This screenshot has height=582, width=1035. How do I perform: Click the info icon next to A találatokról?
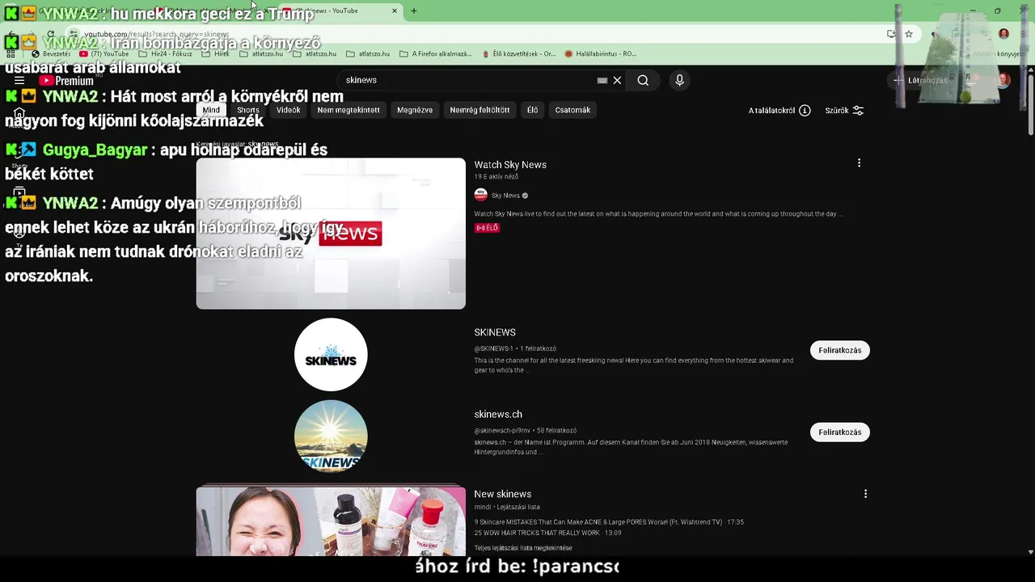805,111
